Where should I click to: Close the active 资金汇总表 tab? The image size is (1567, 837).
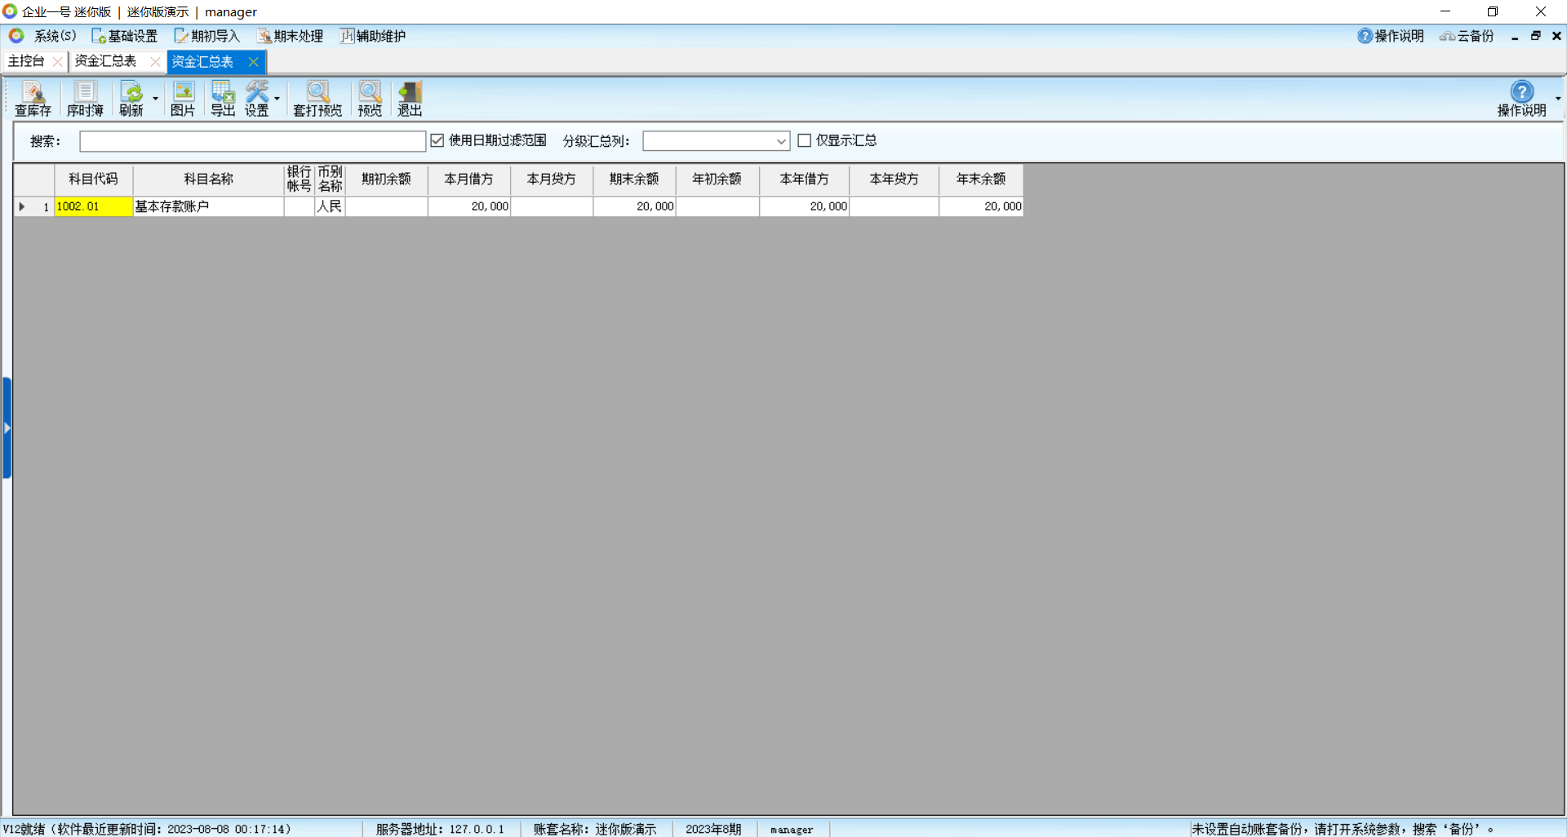click(253, 61)
